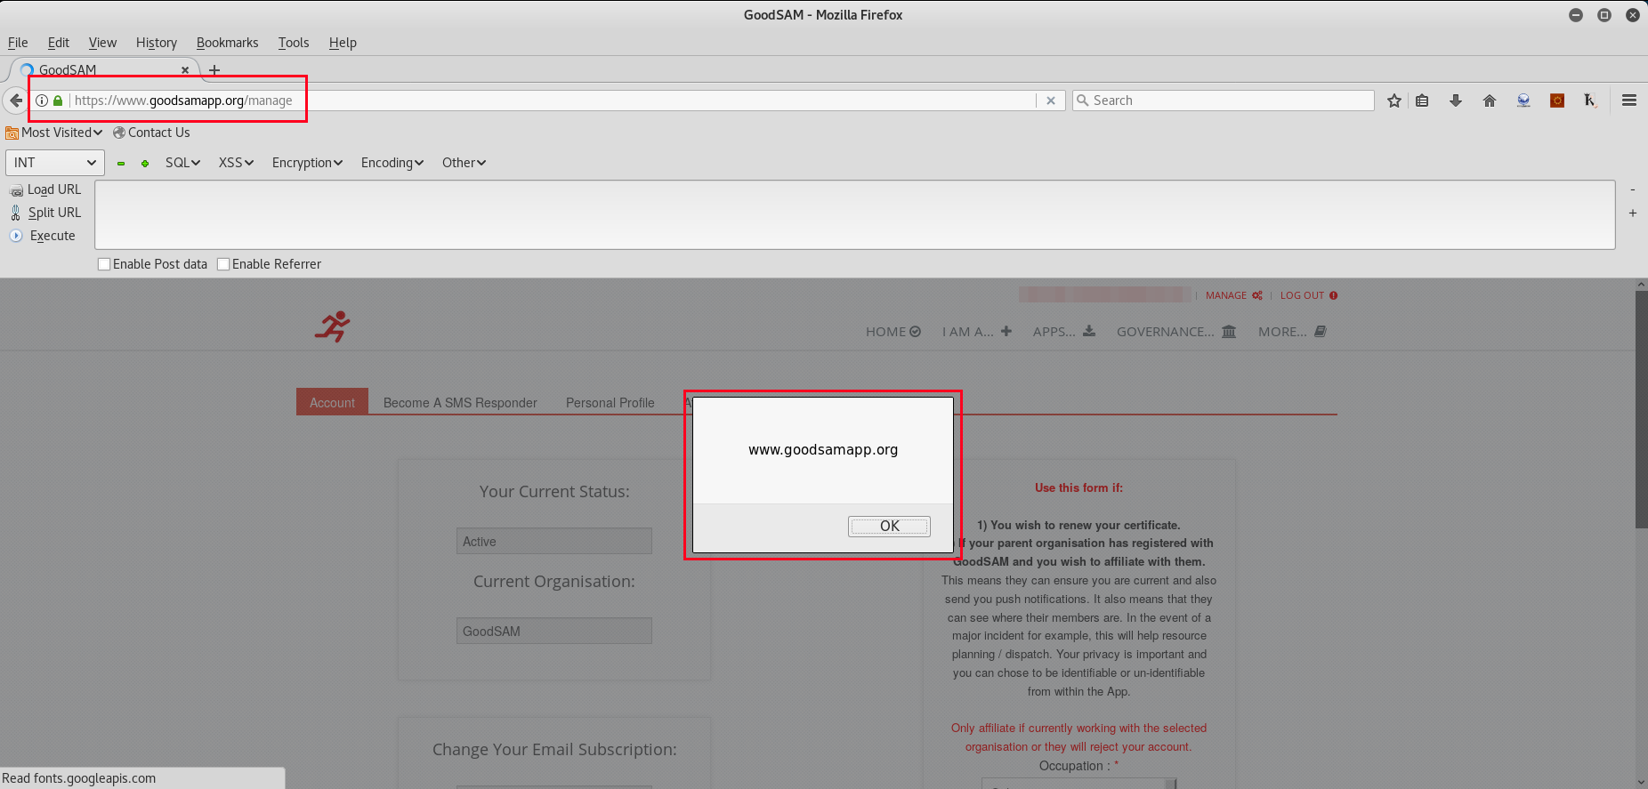Click OK in the alert dialog

(x=889, y=526)
